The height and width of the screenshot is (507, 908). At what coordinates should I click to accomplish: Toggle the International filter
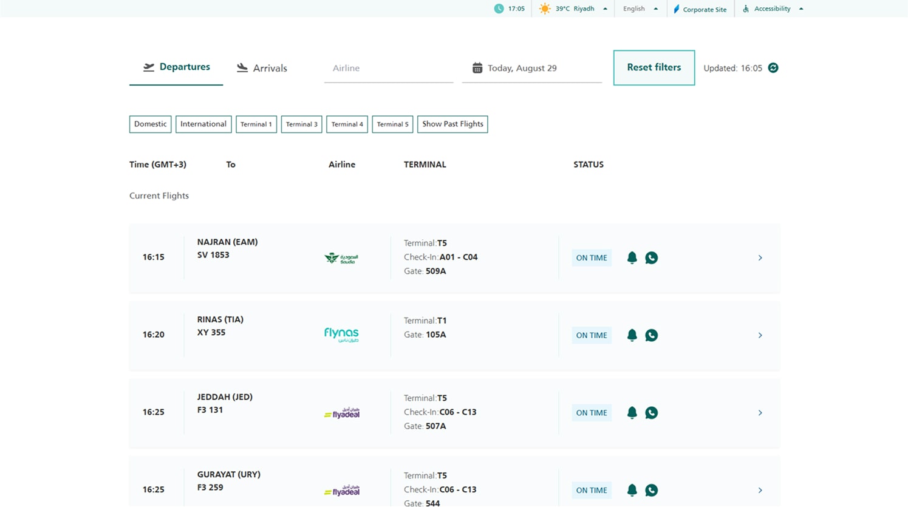click(203, 124)
